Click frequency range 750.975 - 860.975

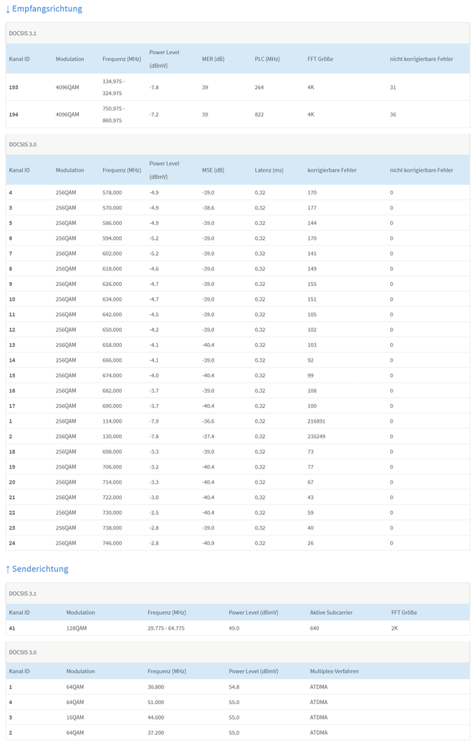coord(114,114)
